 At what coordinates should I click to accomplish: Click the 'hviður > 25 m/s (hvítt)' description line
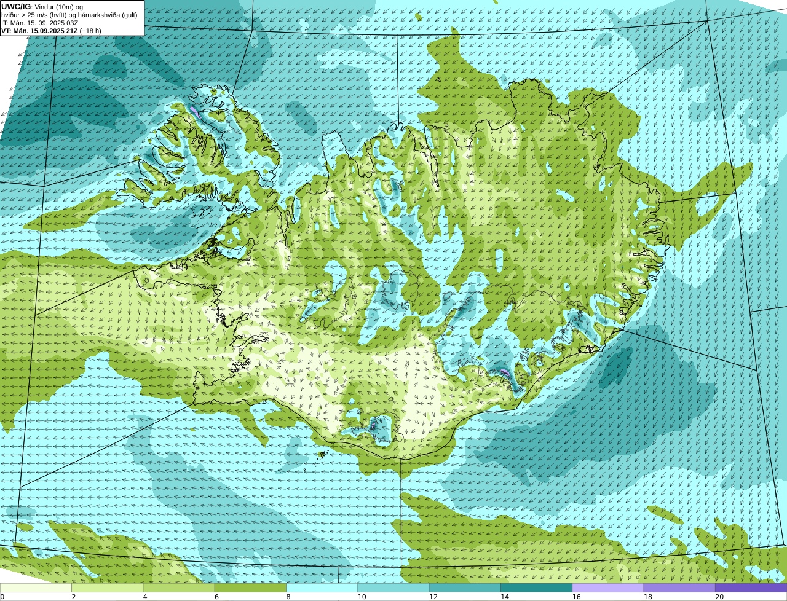[x=69, y=15]
